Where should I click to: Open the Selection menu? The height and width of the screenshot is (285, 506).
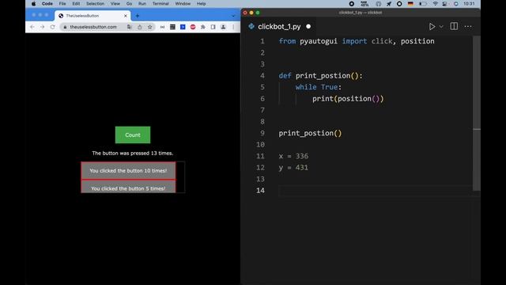(95, 3)
